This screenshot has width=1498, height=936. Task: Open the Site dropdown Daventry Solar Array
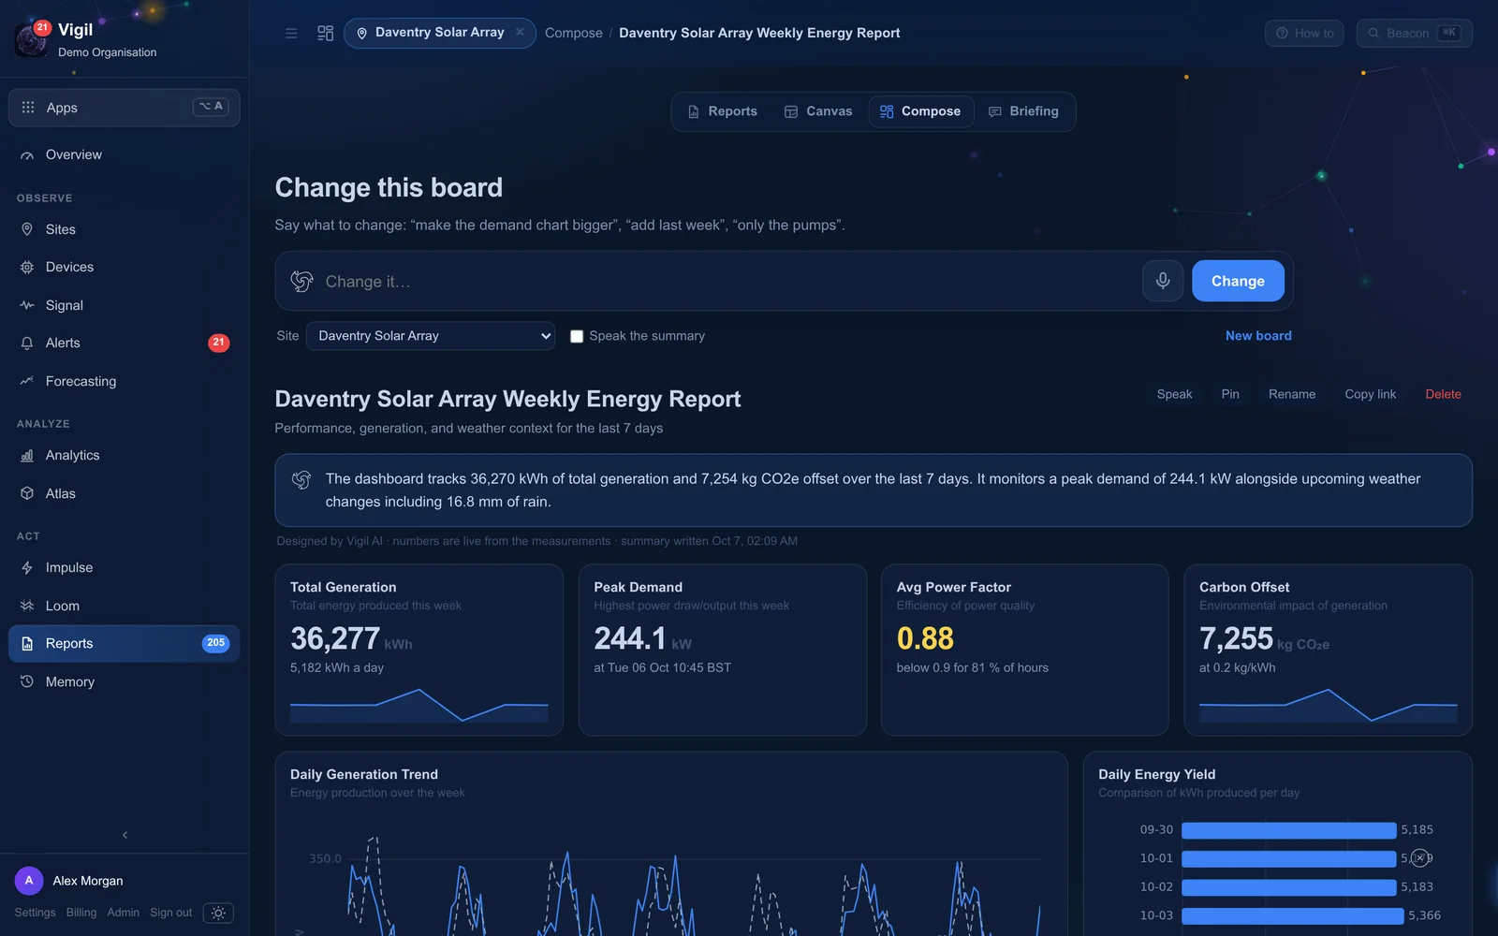point(431,336)
